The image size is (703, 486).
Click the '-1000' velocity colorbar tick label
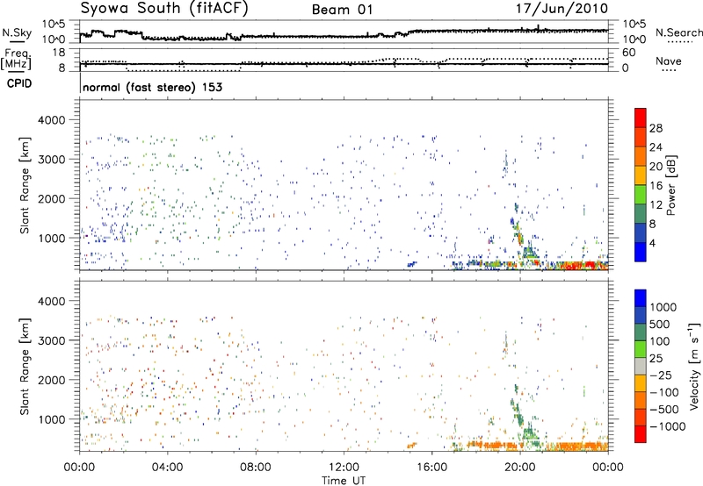[x=668, y=426]
